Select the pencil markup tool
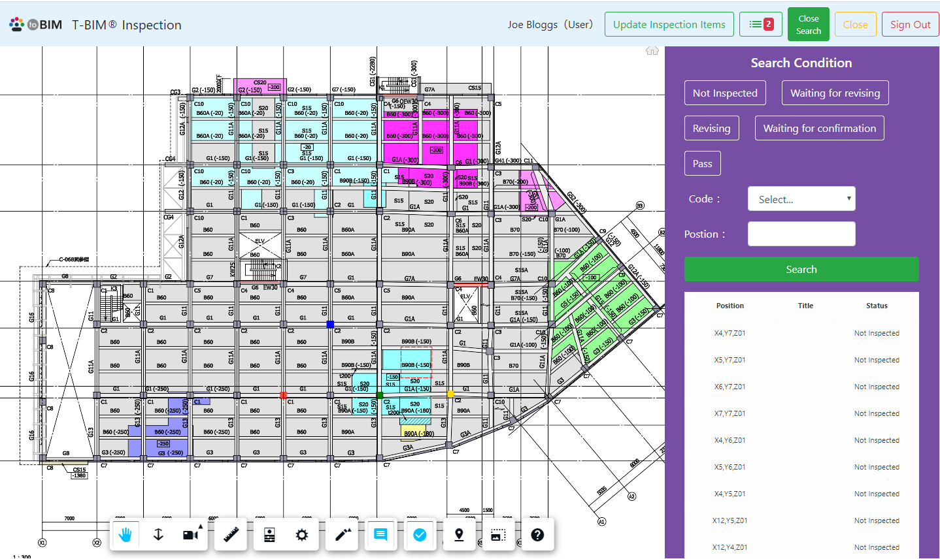 [343, 535]
